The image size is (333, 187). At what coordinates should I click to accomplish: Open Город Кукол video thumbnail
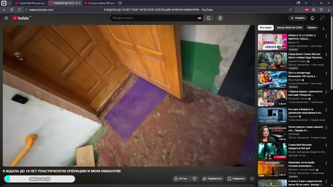pos(272,61)
